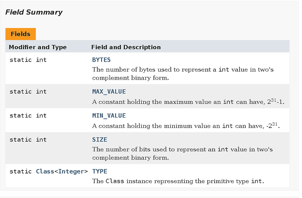The width and height of the screenshot is (302, 198).
Task: Open the SIZE field link
Action: click(x=99, y=140)
